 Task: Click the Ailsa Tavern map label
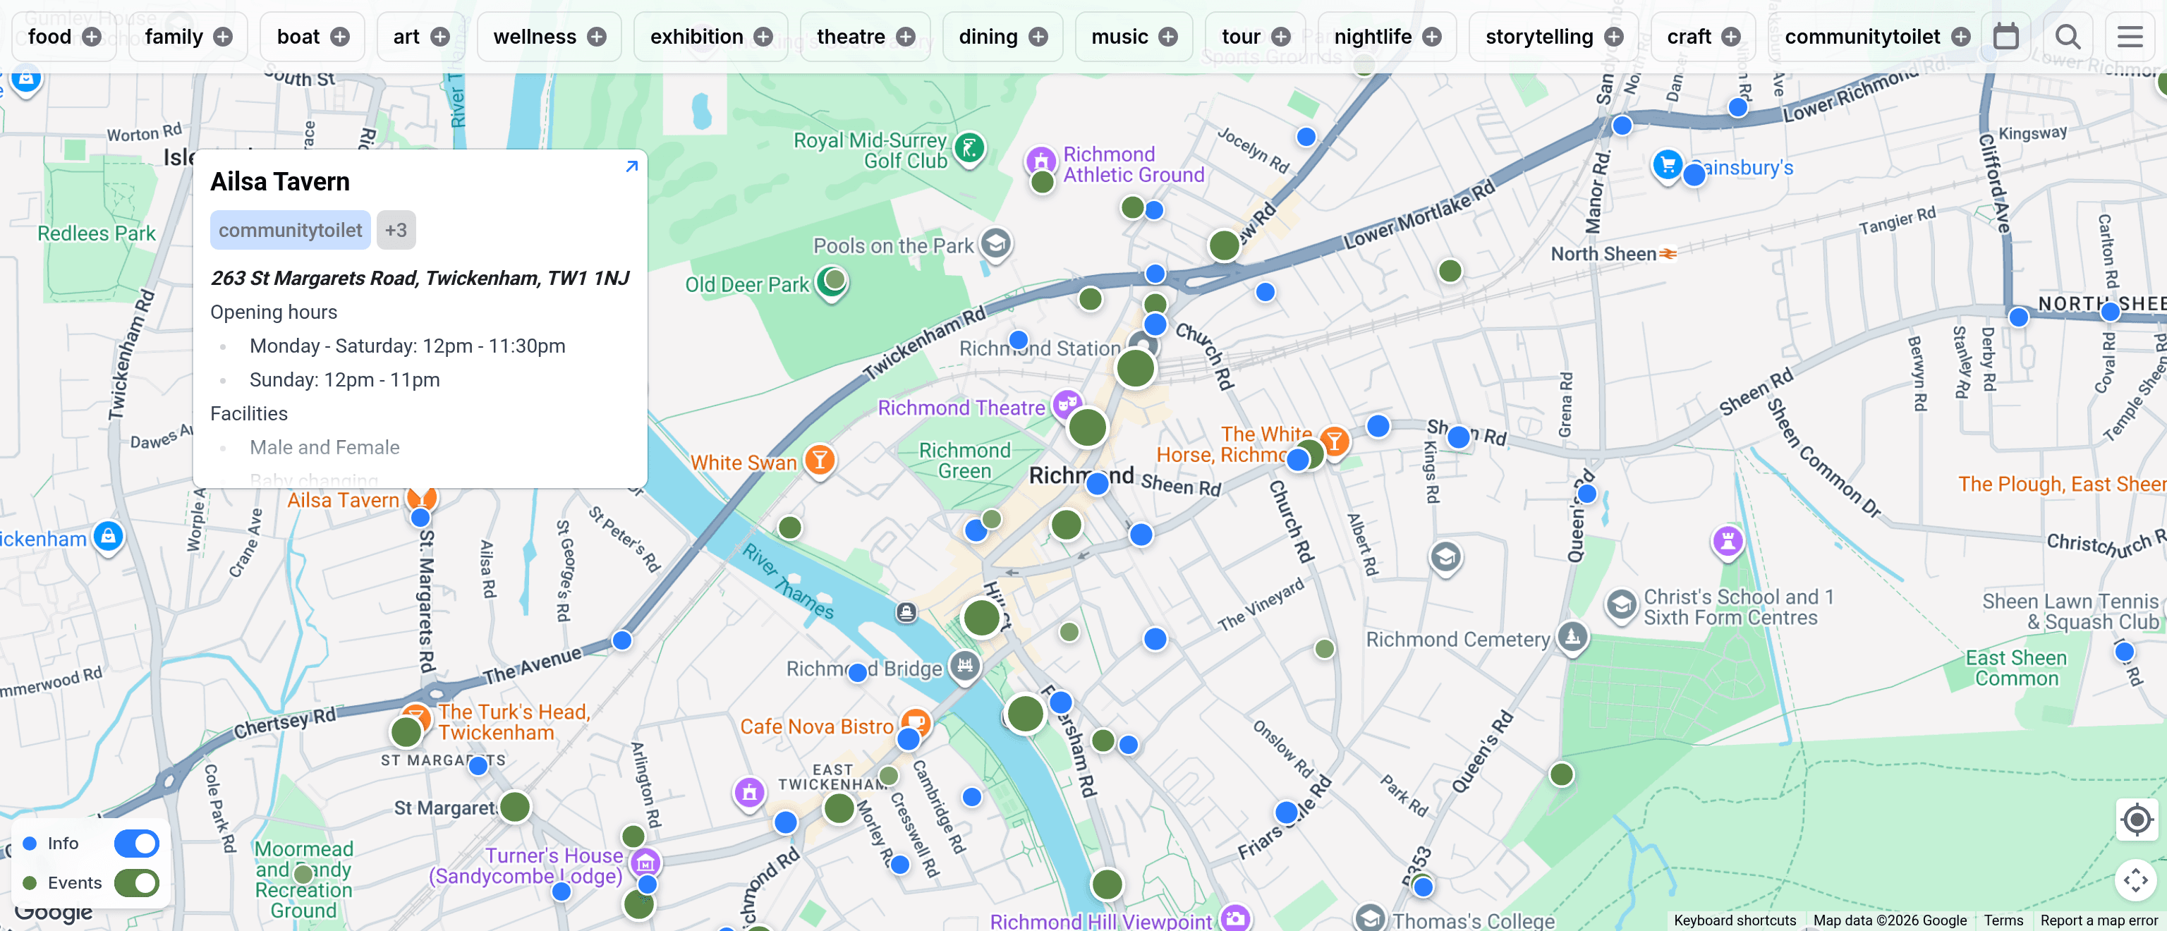(x=344, y=500)
